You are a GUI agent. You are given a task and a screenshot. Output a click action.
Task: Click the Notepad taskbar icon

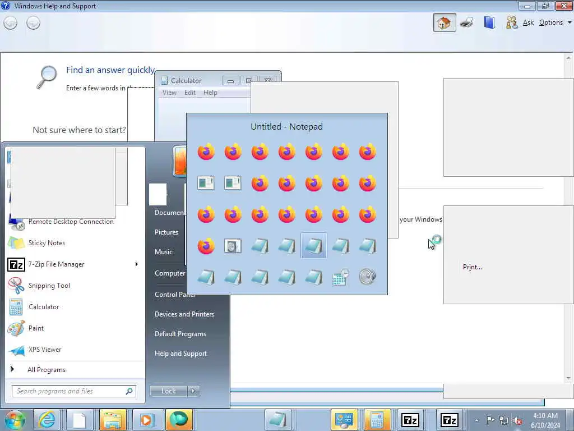pyautogui.click(x=278, y=420)
